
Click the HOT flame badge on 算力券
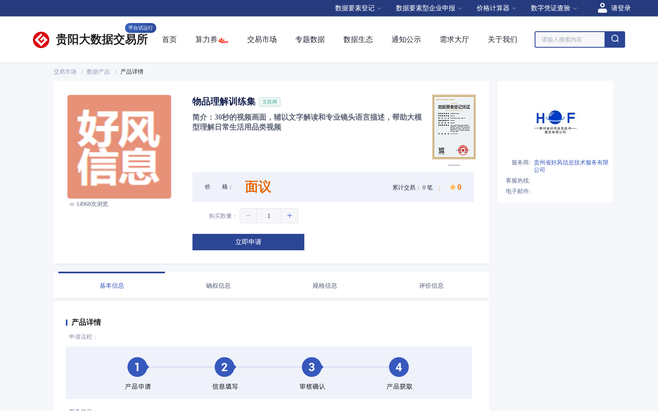point(224,41)
